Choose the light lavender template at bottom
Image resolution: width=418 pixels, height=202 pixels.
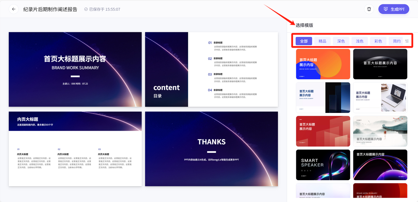(x=323, y=191)
